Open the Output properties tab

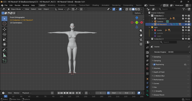147,56
